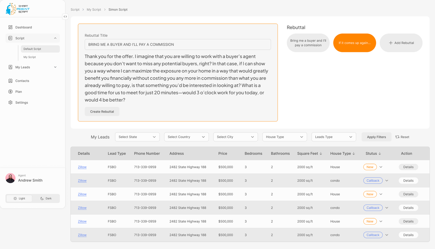Open the first Zillow link in table
Image resolution: width=435 pixels, height=249 pixels.
[x=82, y=167]
